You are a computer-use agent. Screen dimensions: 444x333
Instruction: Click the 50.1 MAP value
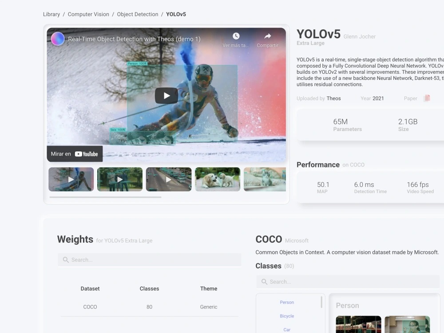pos(323,185)
